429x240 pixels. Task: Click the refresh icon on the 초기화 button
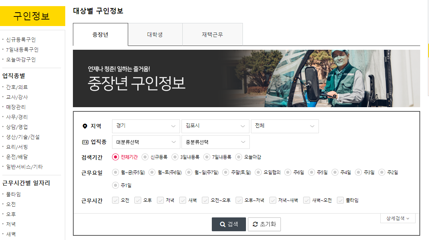pos(256,224)
